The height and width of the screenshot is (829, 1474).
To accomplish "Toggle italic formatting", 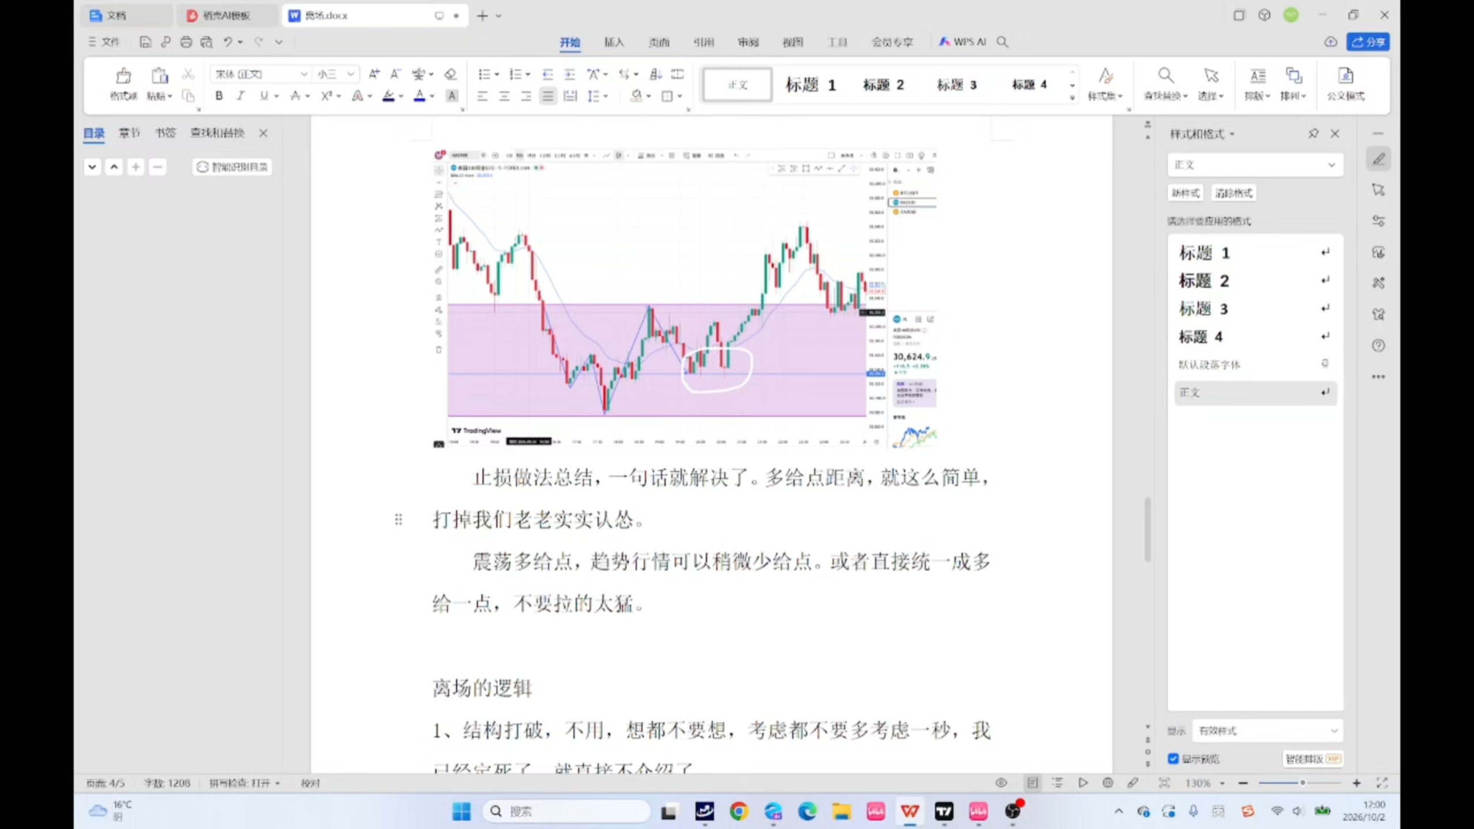I will click(241, 96).
